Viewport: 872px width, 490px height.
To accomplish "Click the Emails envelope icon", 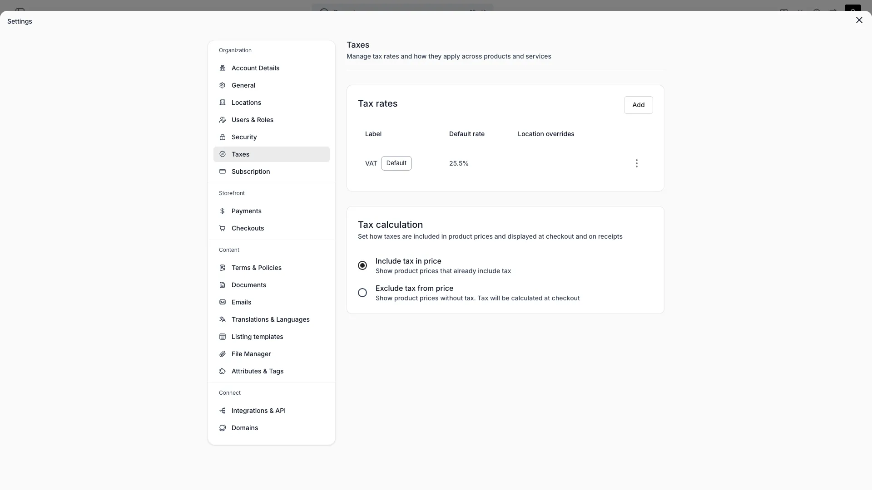I will coord(223,302).
